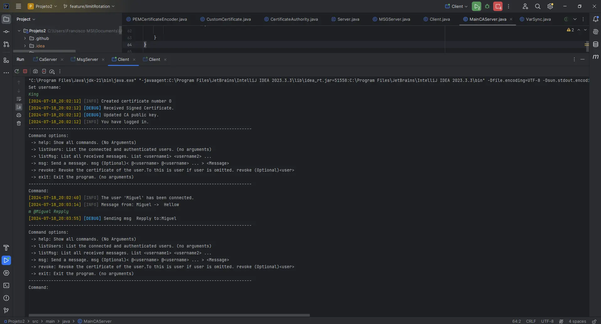
Task: Click the MainCAServer breadcrumb
Action: [95, 321]
